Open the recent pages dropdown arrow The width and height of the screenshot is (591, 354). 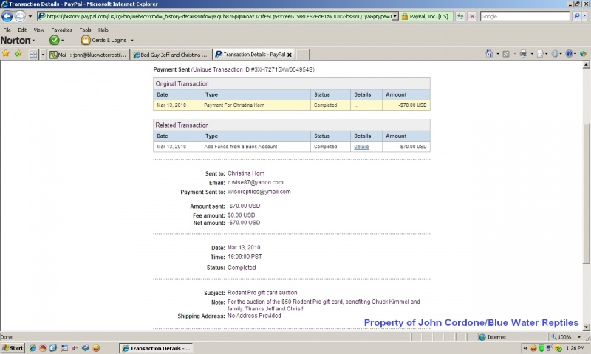[x=30, y=16]
